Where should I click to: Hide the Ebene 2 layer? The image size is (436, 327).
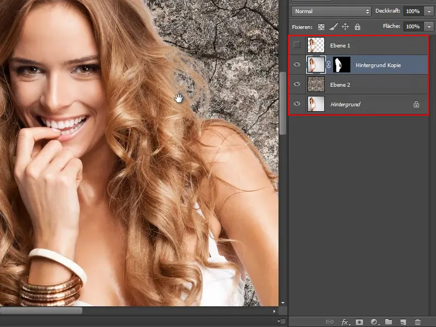296,84
